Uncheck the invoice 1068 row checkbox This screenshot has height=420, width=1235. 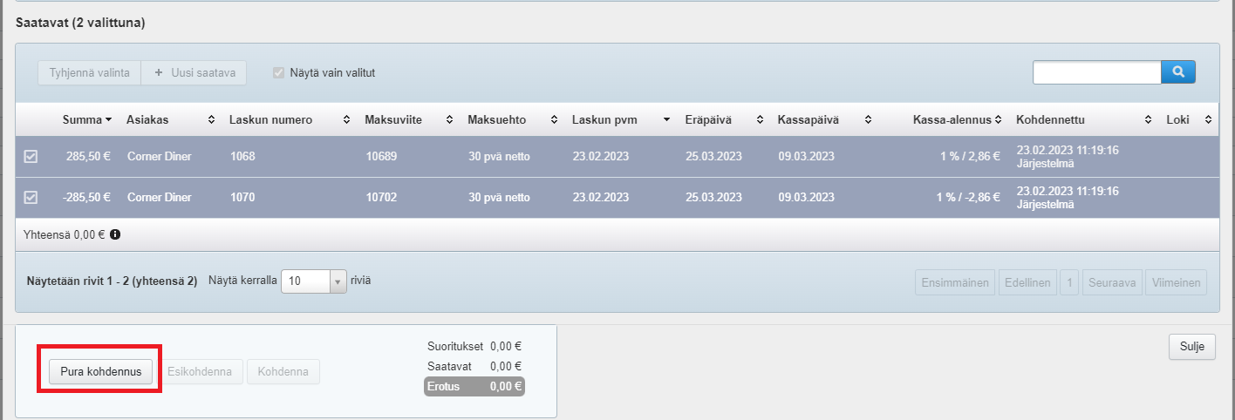[31, 157]
